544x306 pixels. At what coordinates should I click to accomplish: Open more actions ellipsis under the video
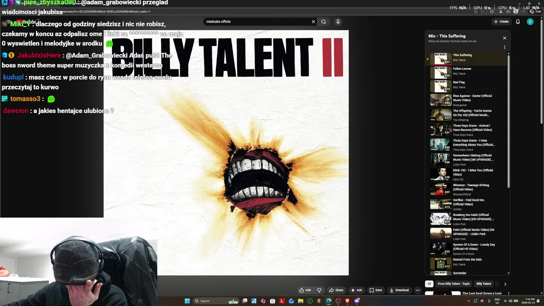tap(417, 290)
